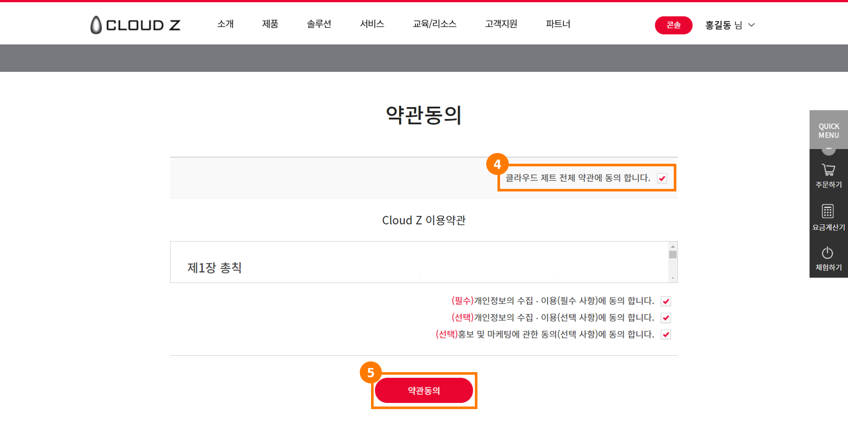Open the 교육/리소스 menu

(x=434, y=24)
